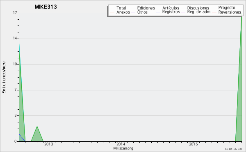246x152 pixels.
Task: Click the 14 y-axis value
Action: point(15,38)
